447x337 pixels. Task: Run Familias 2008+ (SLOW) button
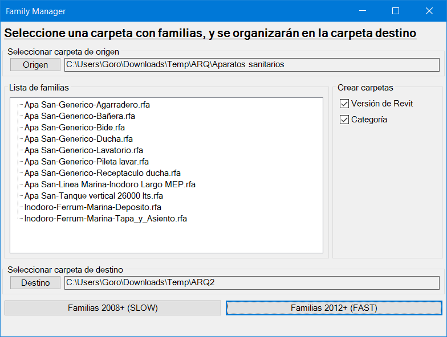click(x=113, y=308)
